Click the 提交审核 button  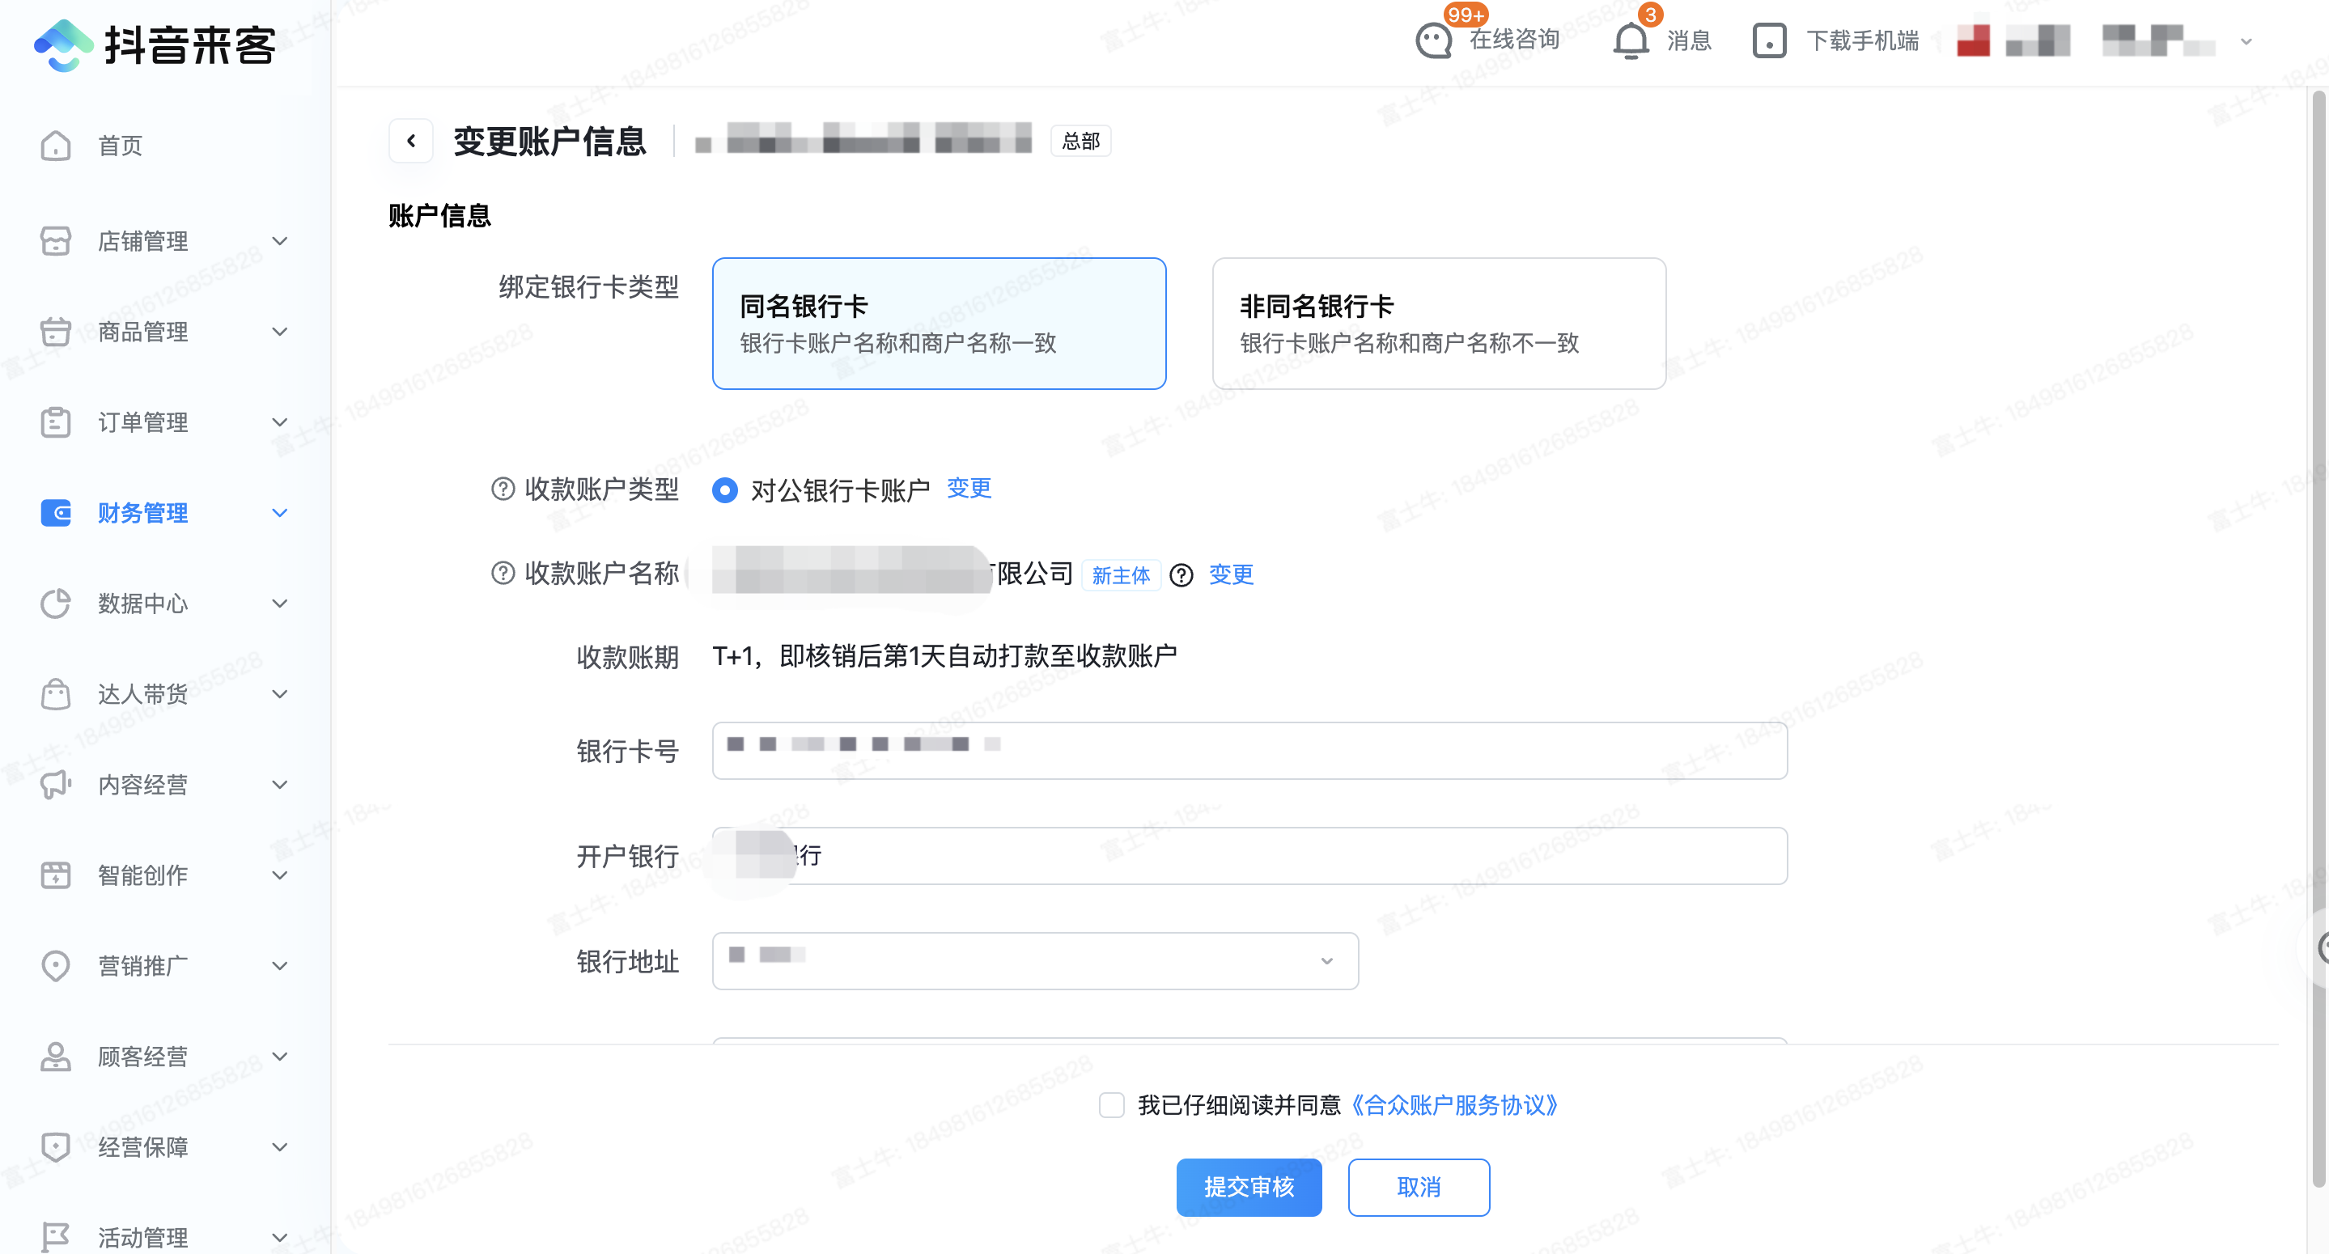1248,1186
